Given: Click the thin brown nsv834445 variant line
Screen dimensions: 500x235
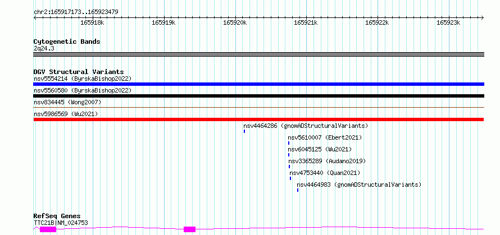Looking at the screenshot, I should [258, 108].
